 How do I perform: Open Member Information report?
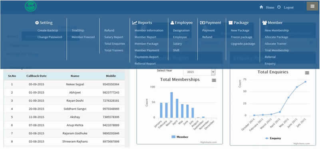coord(149,31)
